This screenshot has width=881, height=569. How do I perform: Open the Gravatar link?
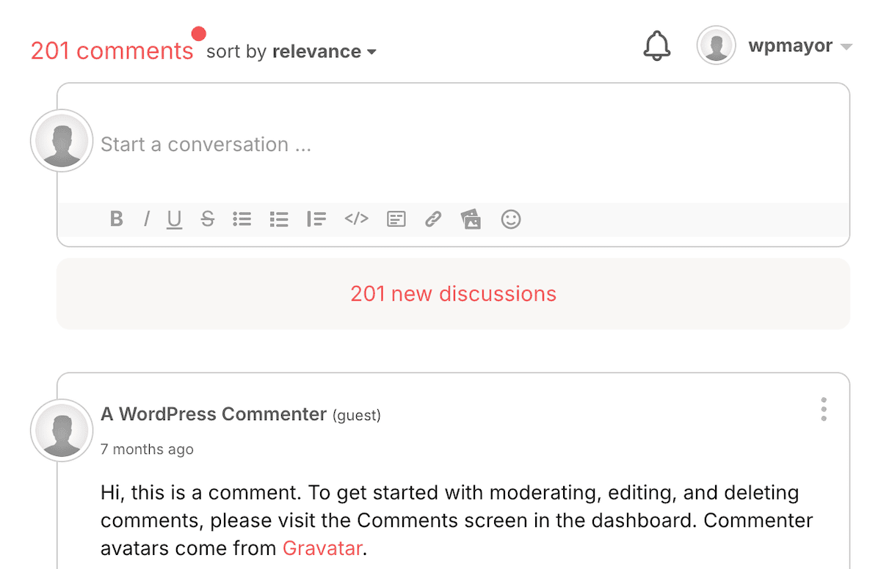pos(323,548)
